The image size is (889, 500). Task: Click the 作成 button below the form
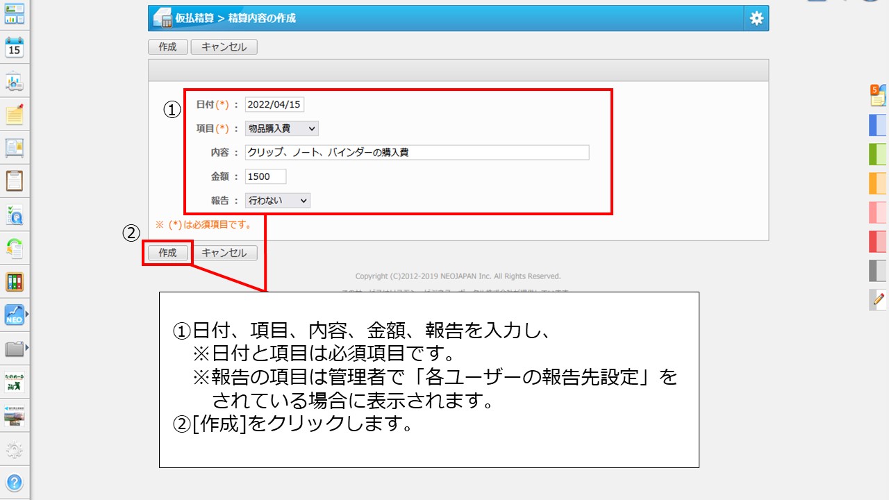(167, 253)
